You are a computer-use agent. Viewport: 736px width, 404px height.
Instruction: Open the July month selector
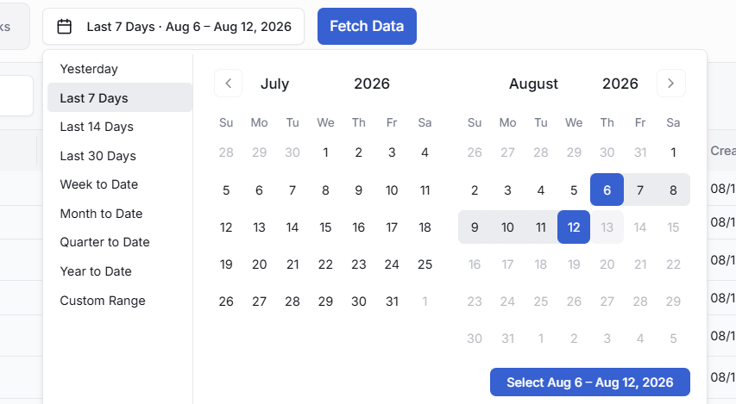[x=274, y=84]
